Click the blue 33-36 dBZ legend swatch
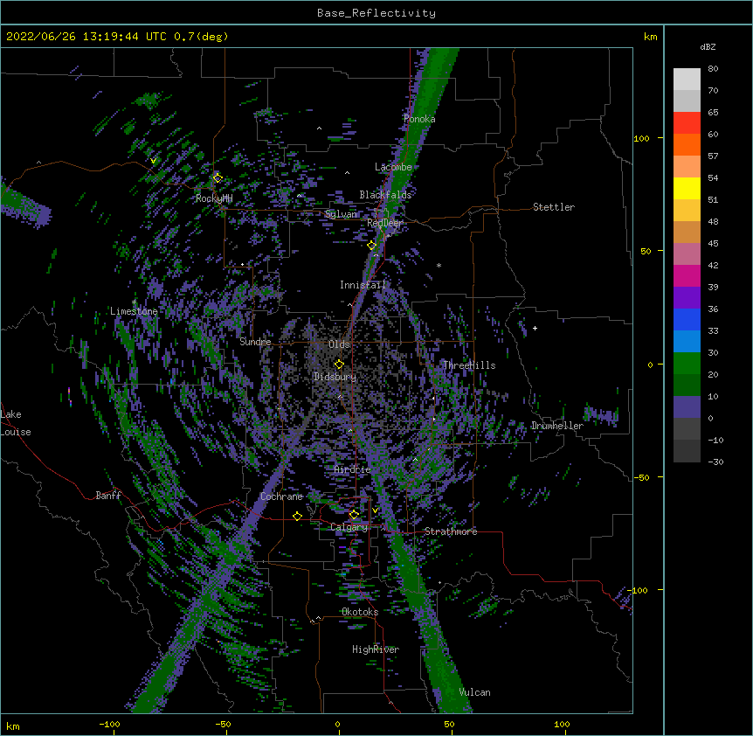The height and width of the screenshot is (736, 753). pos(687,319)
